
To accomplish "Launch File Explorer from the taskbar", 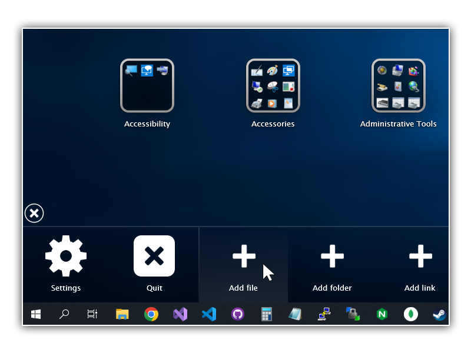I will pos(122,314).
